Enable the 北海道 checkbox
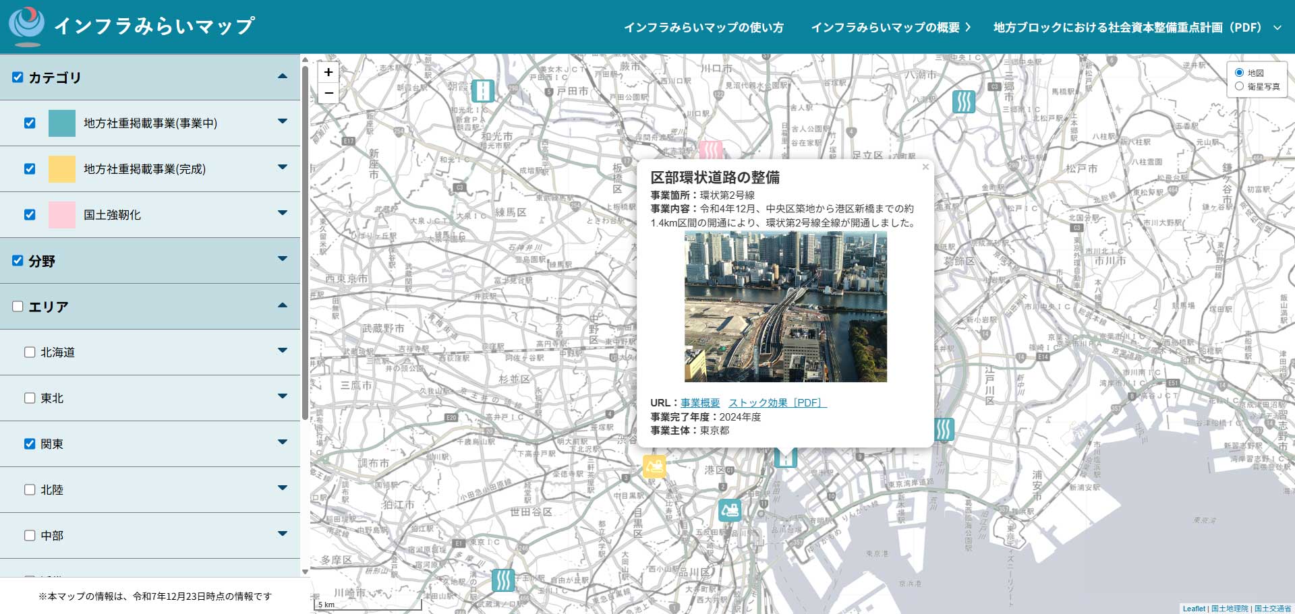This screenshot has height=614, width=1295. pyautogui.click(x=29, y=352)
